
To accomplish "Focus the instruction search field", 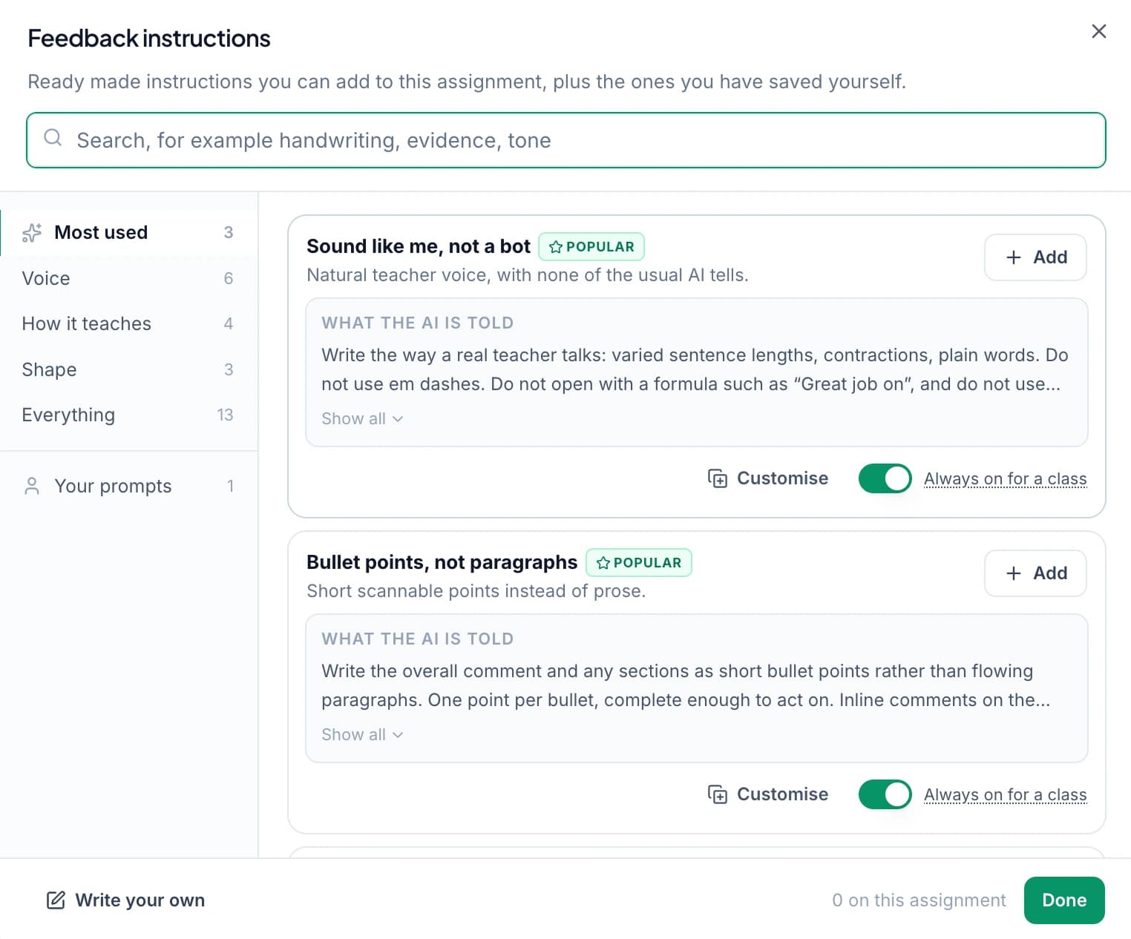I will [565, 140].
